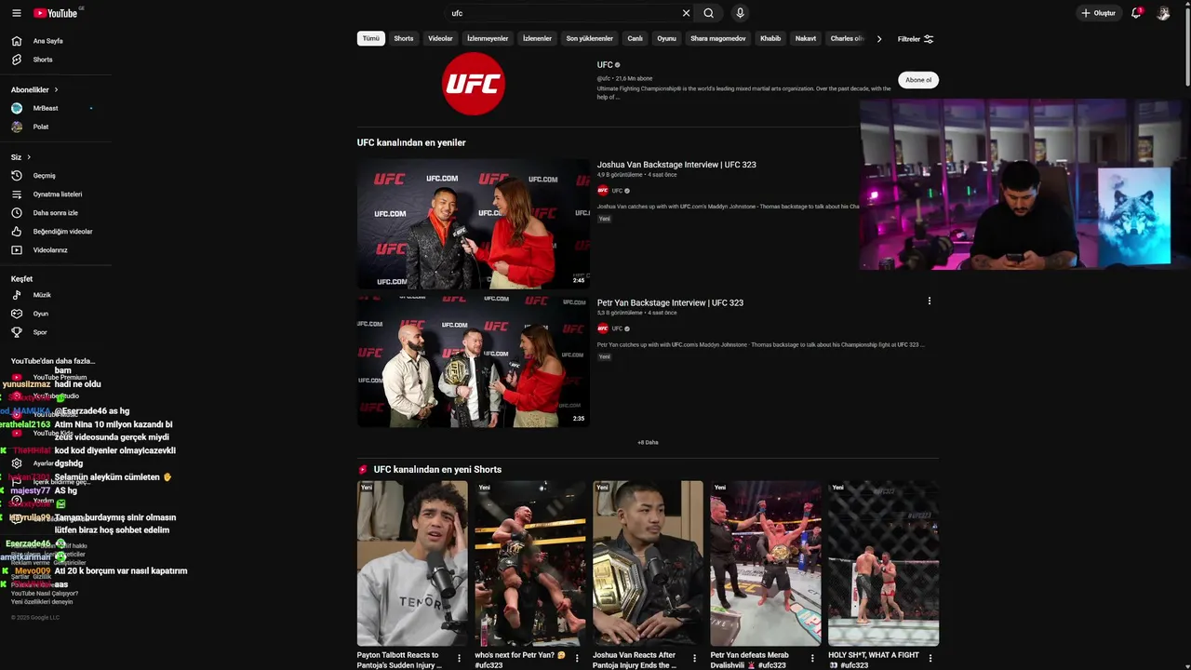Select the Videolar filter chip
1191x670 pixels.
coord(440,38)
